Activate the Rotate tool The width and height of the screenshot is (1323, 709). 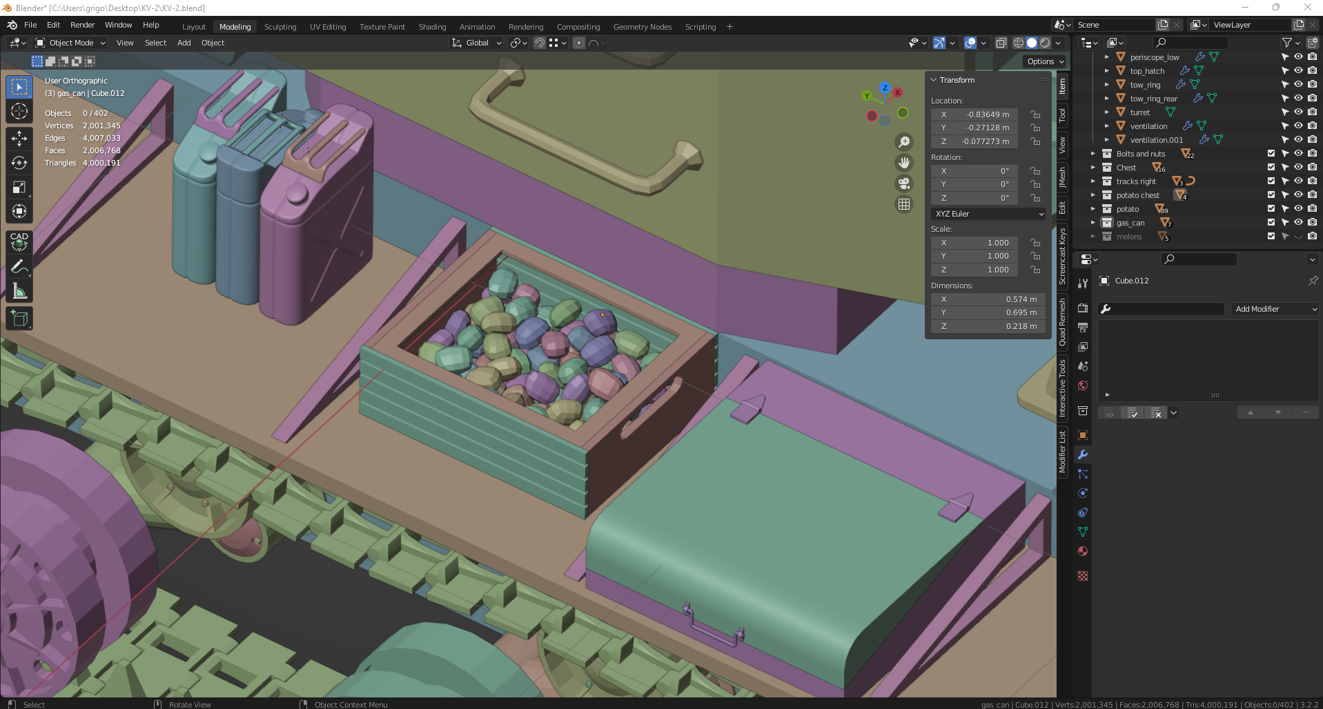19,163
